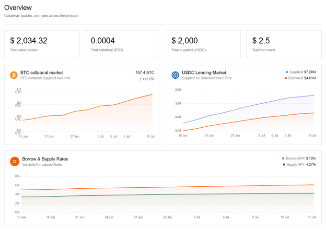326x230 pixels.
Task: Click the '$ 2,034.32' value
Action: [x=29, y=41]
